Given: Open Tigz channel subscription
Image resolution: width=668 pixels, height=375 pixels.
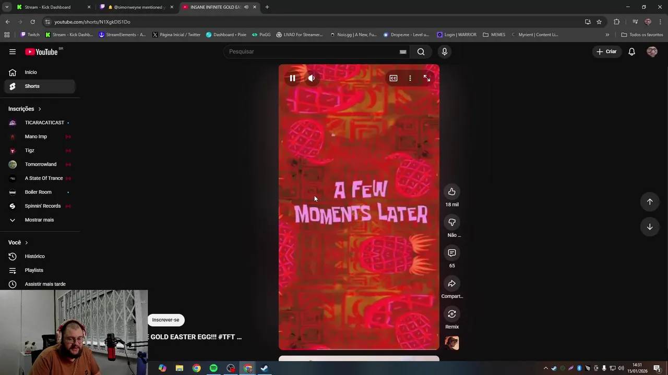Looking at the screenshot, I should click(x=40, y=151).
